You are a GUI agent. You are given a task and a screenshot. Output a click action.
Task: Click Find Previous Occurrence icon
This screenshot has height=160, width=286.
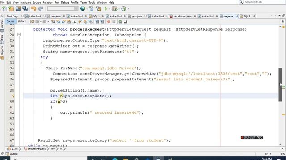[59, 22]
